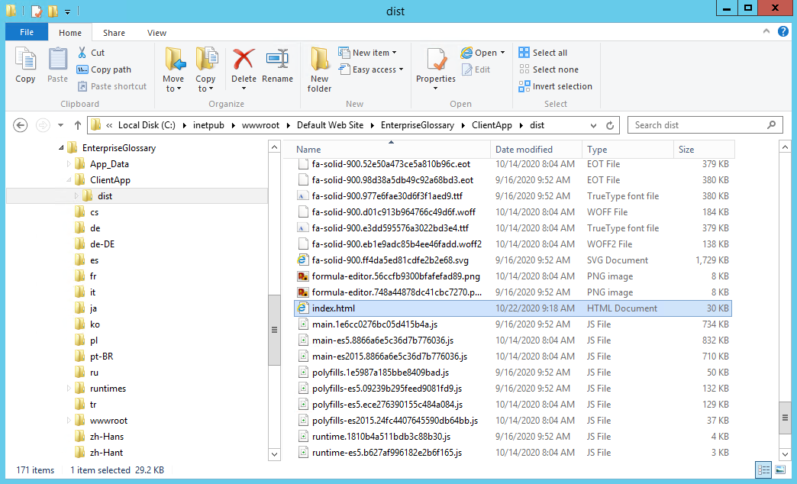
Task: Refresh the dist folder view
Action: click(610, 125)
